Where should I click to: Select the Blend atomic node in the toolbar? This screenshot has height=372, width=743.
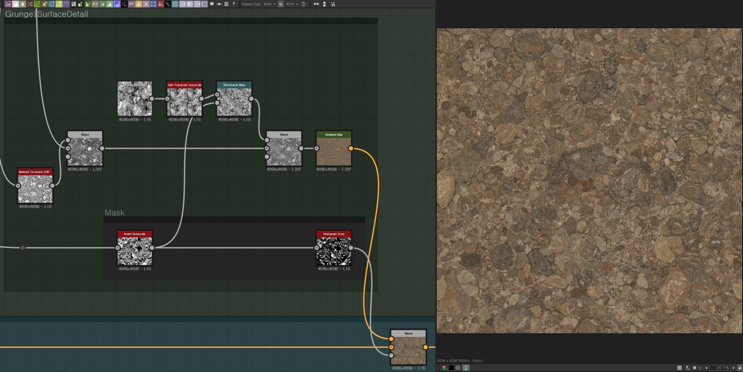click(x=16, y=4)
